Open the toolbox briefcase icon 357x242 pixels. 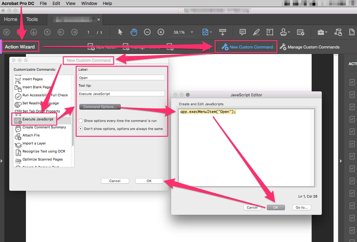pos(321,32)
